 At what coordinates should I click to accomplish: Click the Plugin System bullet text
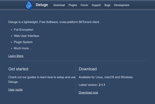[23, 42]
